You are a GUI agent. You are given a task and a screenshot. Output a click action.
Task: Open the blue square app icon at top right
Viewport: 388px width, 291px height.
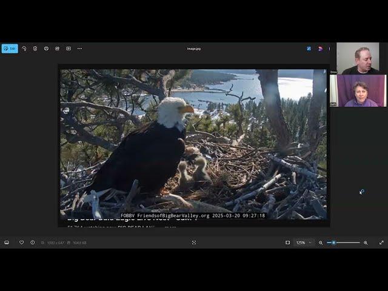point(309,48)
